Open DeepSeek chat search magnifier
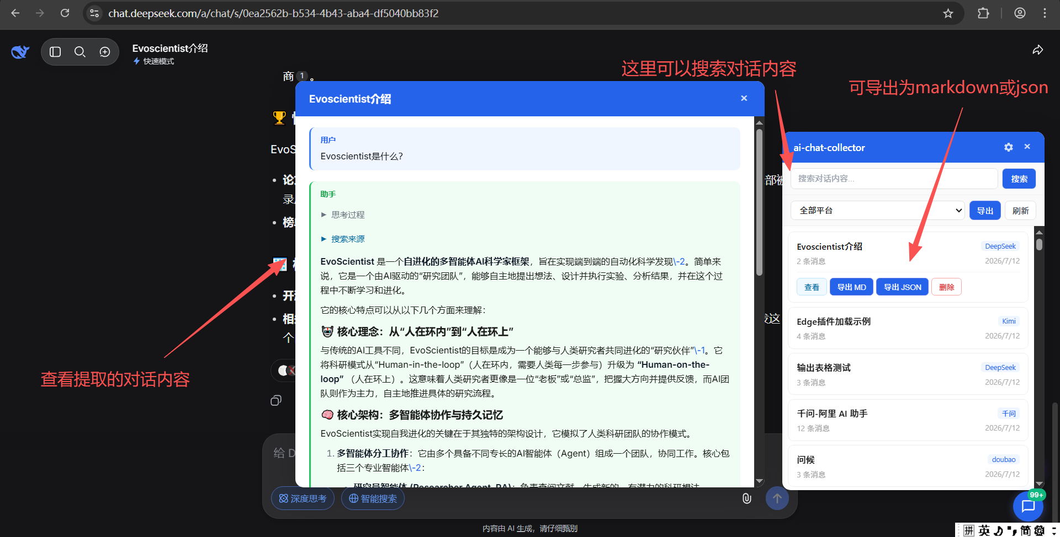 click(80, 52)
